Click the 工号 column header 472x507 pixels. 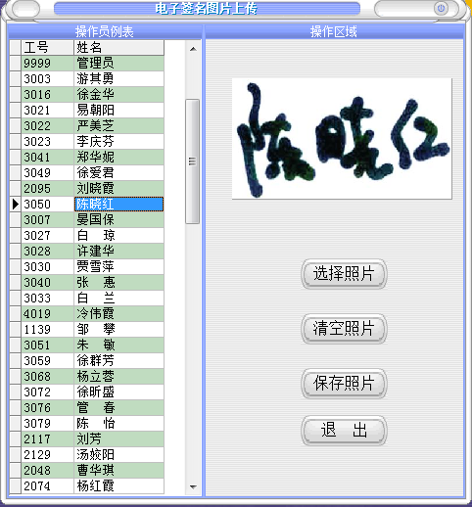pyautogui.click(x=47, y=48)
